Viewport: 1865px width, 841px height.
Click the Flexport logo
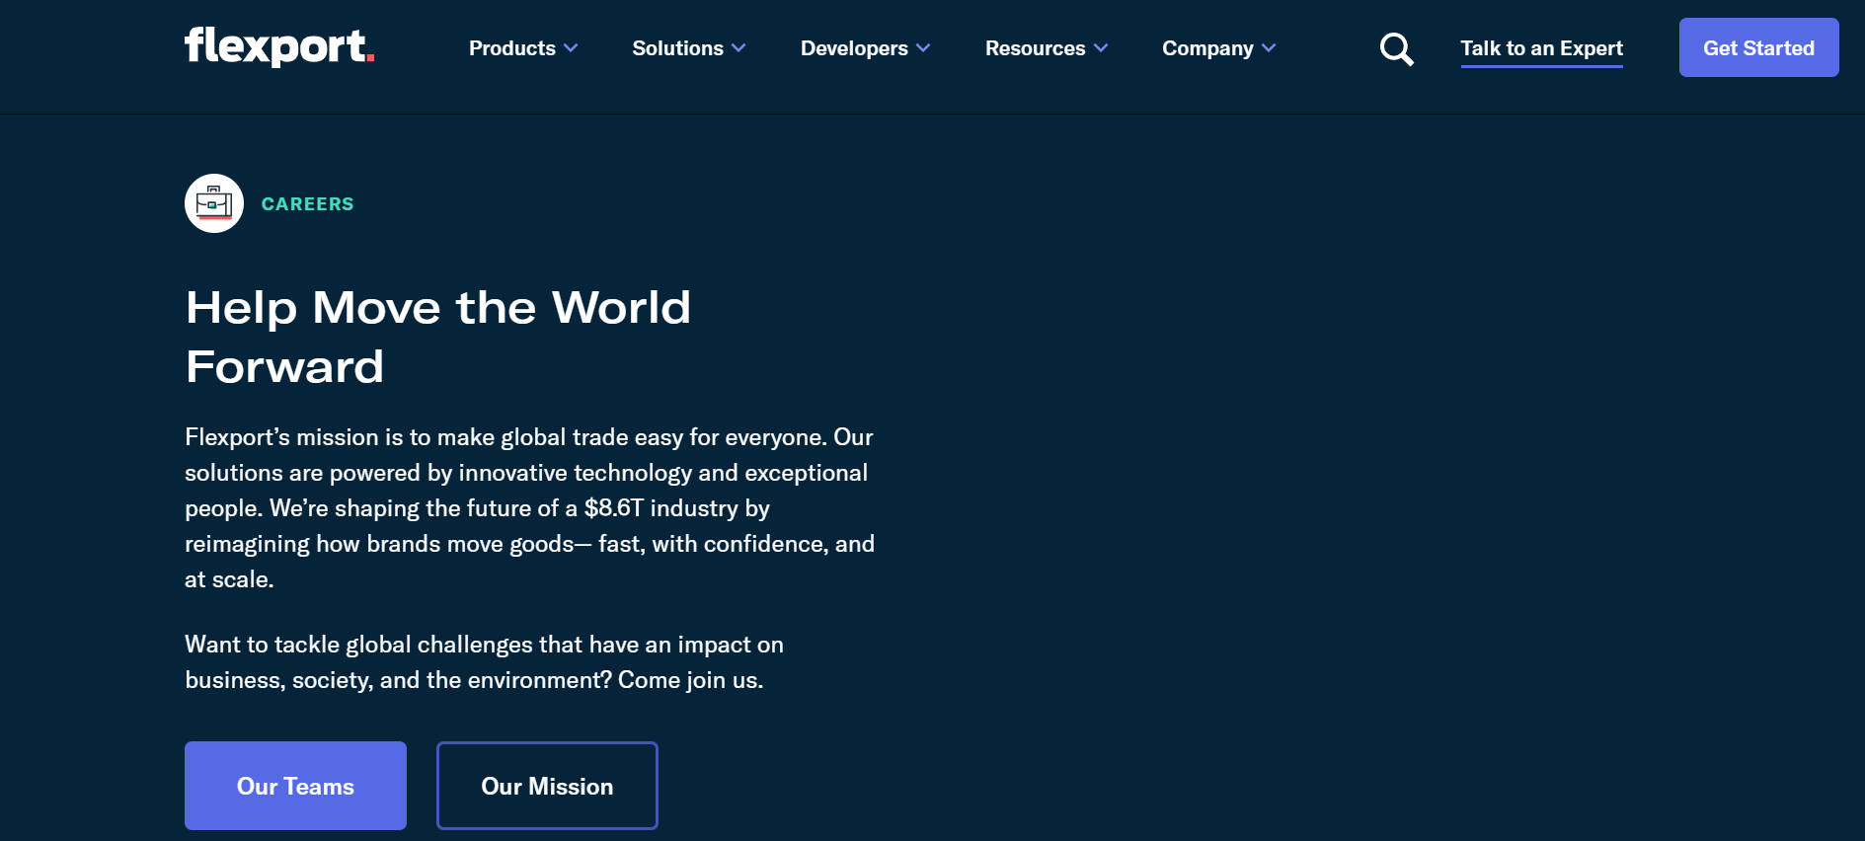pyautogui.click(x=279, y=46)
